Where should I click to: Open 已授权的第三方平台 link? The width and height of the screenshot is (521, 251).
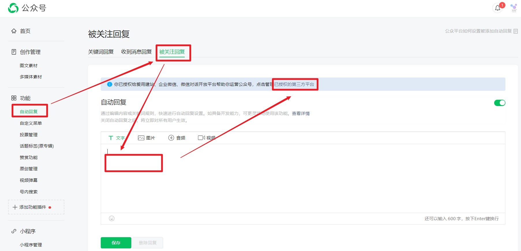(294, 84)
